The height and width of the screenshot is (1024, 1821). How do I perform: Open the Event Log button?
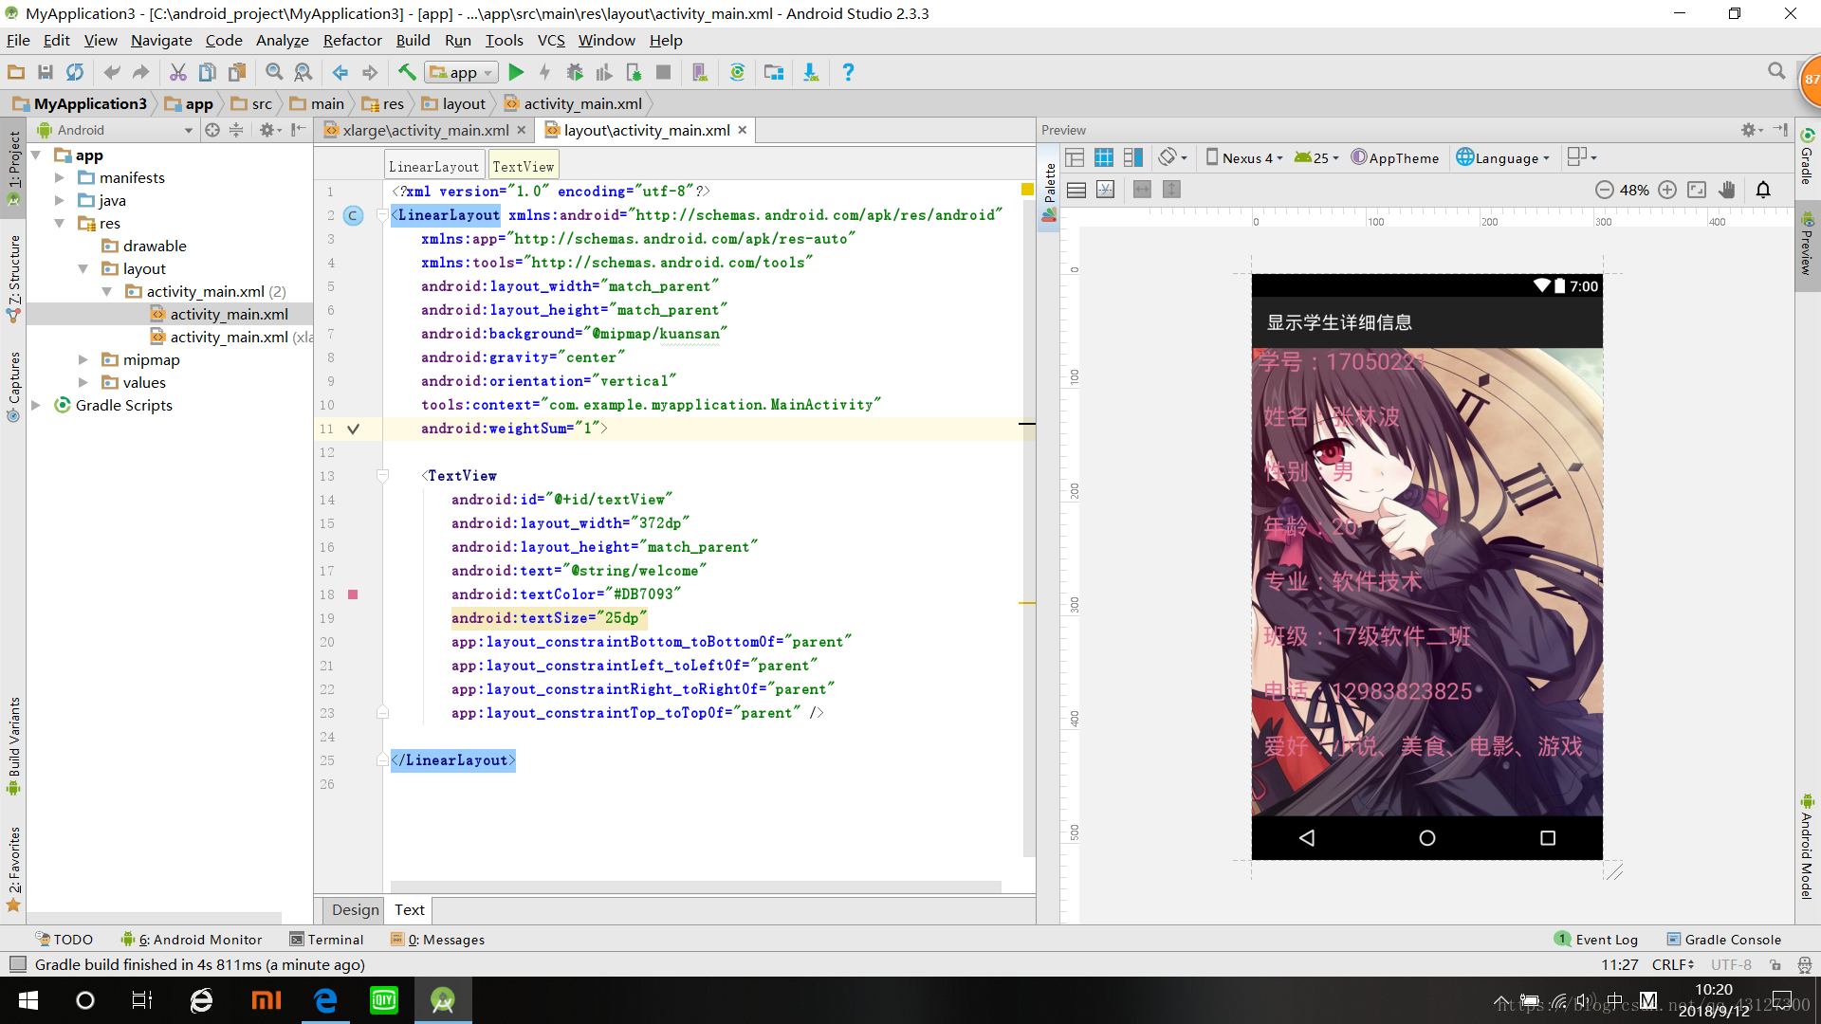(x=1596, y=940)
